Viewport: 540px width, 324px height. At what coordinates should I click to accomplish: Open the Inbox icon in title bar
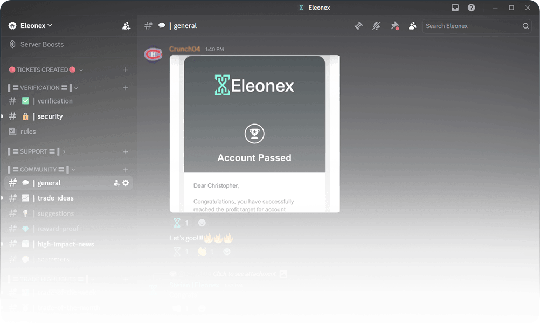coord(455,8)
